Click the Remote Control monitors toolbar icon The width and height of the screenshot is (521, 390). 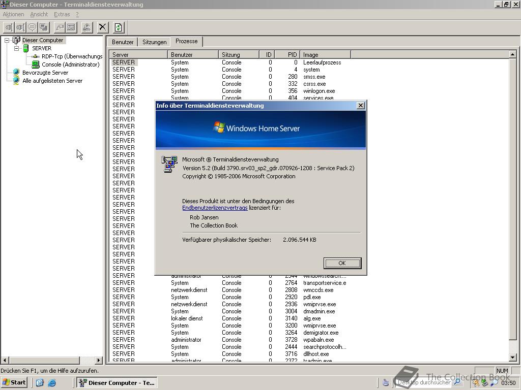(x=44, y=27)
